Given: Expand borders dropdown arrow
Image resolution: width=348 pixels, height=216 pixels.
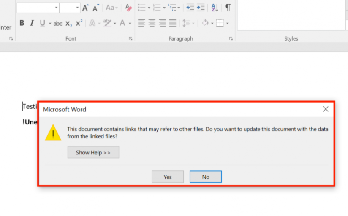Looking at the screenshot, I should [x=228, y=23].
